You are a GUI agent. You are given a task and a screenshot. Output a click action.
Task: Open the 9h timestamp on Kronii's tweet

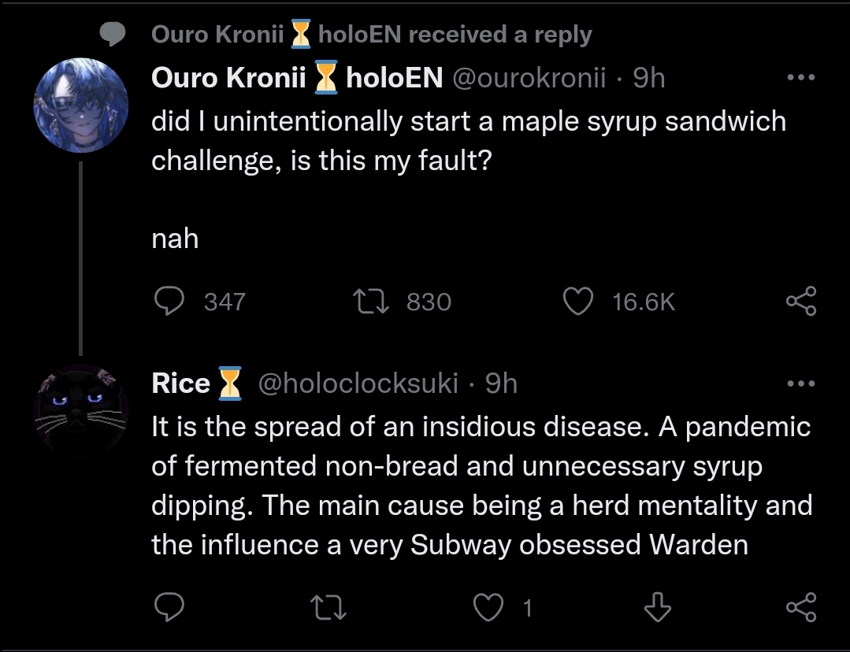point(650,78)
